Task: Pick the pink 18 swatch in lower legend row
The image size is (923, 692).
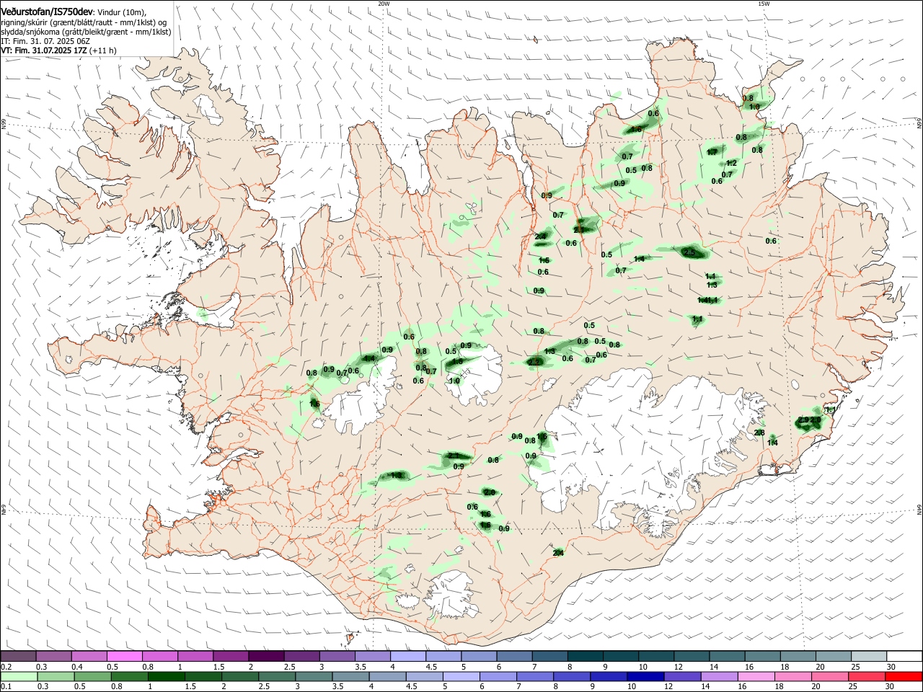Action: (792, 677)
